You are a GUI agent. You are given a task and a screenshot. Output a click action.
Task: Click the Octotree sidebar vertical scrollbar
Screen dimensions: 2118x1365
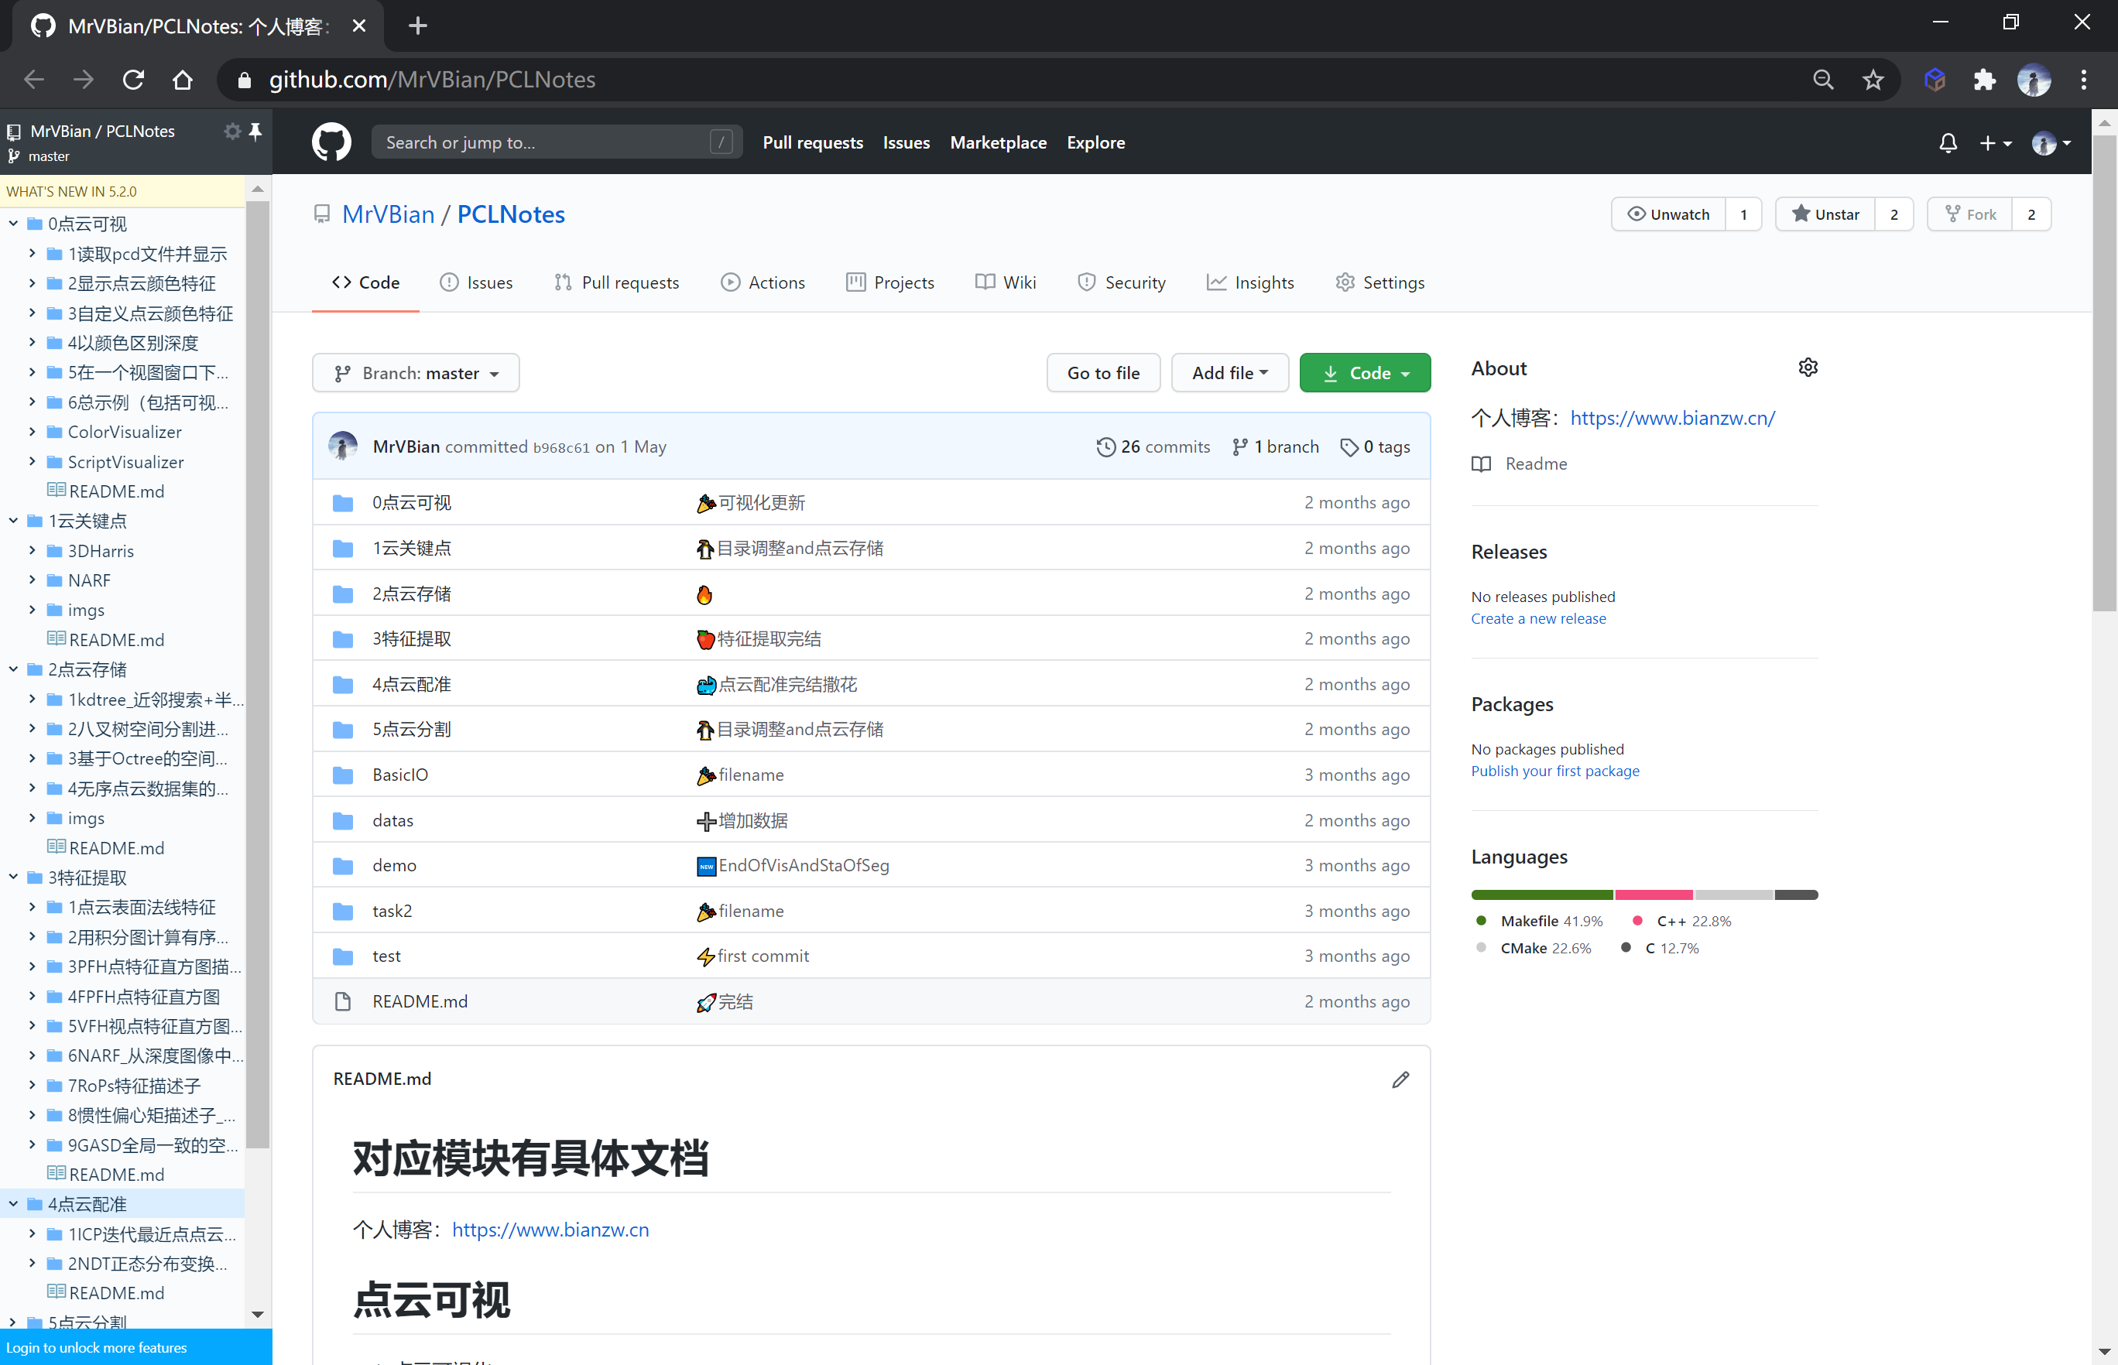(258, 674)
